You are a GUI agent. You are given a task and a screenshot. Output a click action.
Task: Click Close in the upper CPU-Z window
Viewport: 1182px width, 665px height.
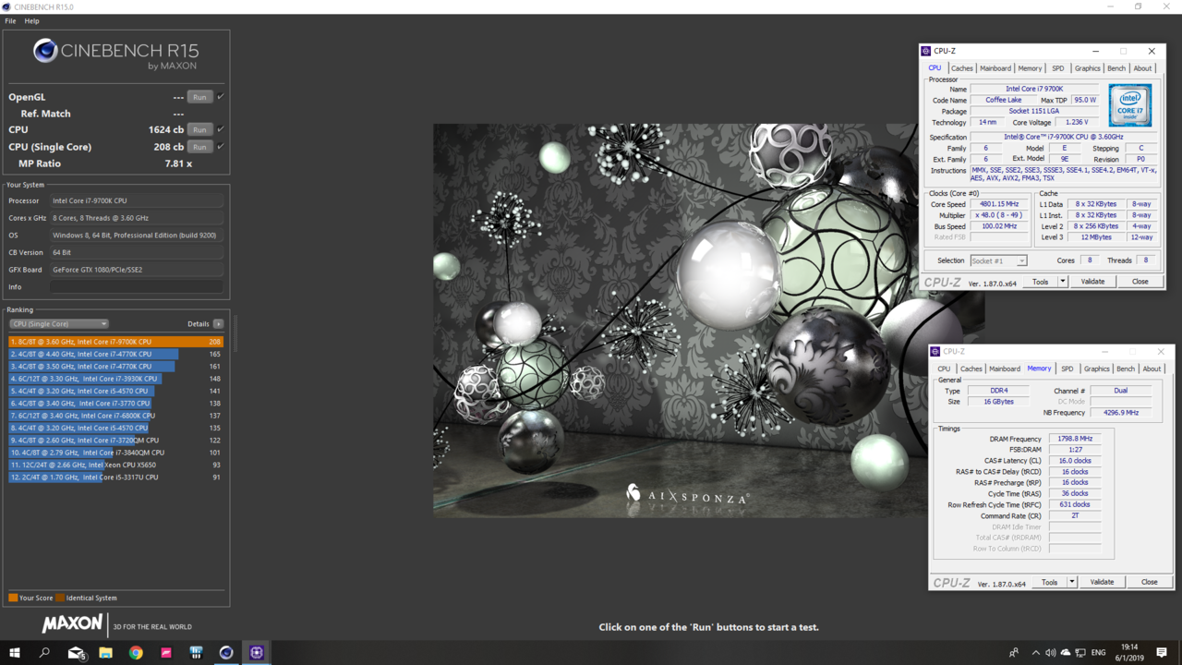(1140, 282)
